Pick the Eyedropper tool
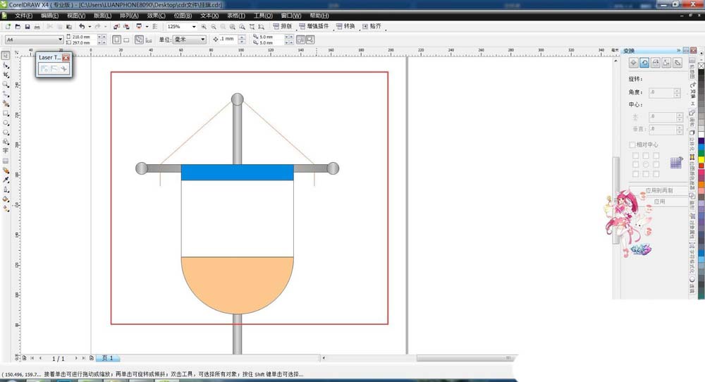Screen dimensions: 705x382 pos(6,180)
